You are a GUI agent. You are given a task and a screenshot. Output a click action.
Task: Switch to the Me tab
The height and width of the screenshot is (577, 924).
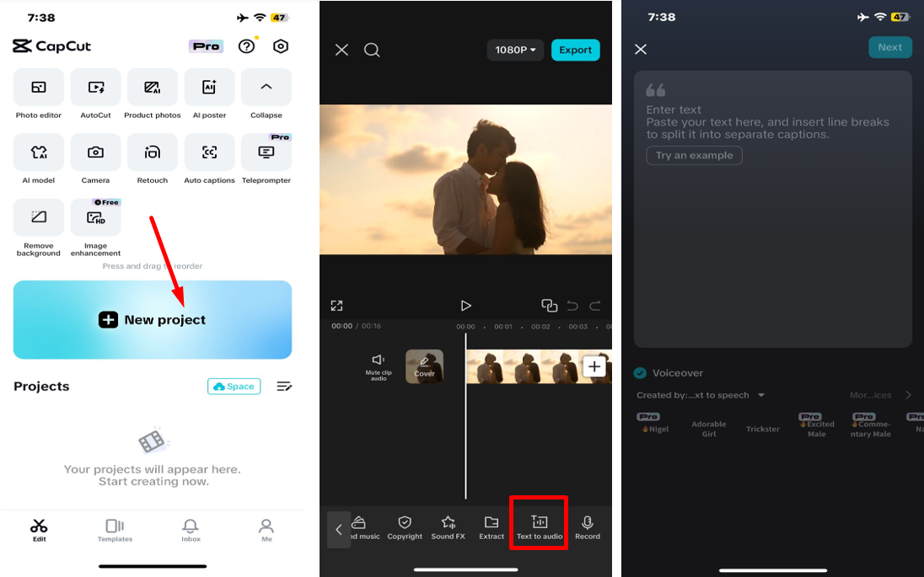(x=266, y=530)
